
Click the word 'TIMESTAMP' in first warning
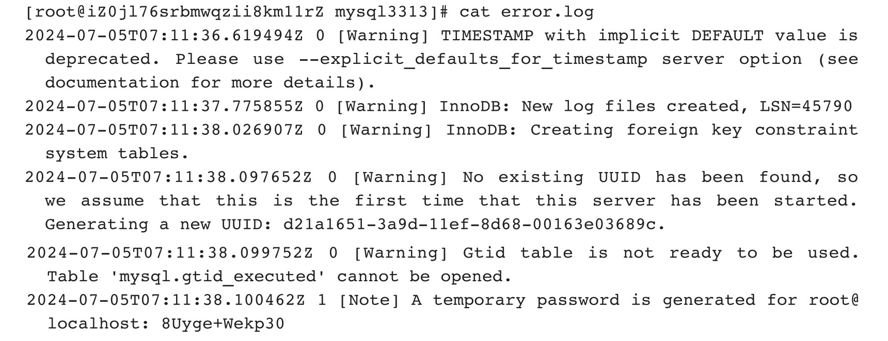click(x=487, y=36)
